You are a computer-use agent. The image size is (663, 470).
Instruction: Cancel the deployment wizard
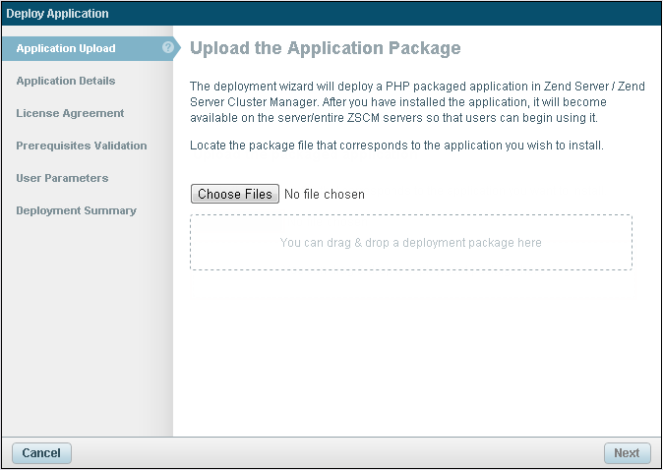pyautogui.click(x=41, y=453)
